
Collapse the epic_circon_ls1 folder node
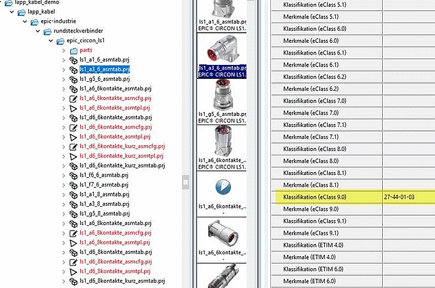pos(51,41)
